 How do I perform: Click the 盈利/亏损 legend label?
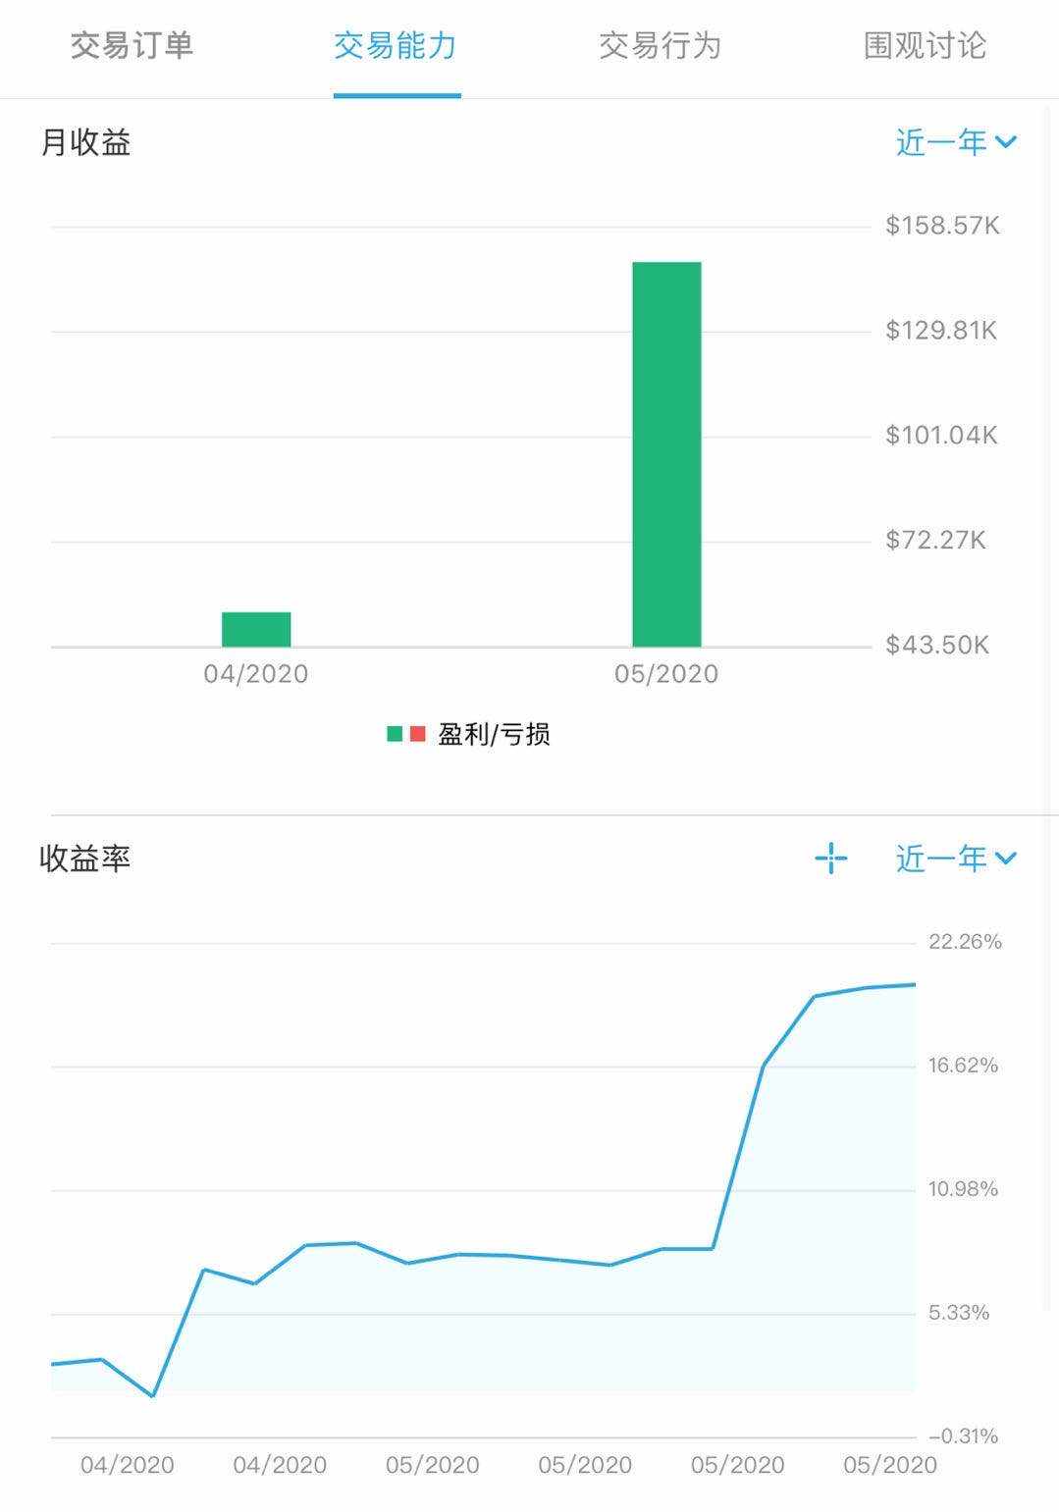click(x=494, y=734)
